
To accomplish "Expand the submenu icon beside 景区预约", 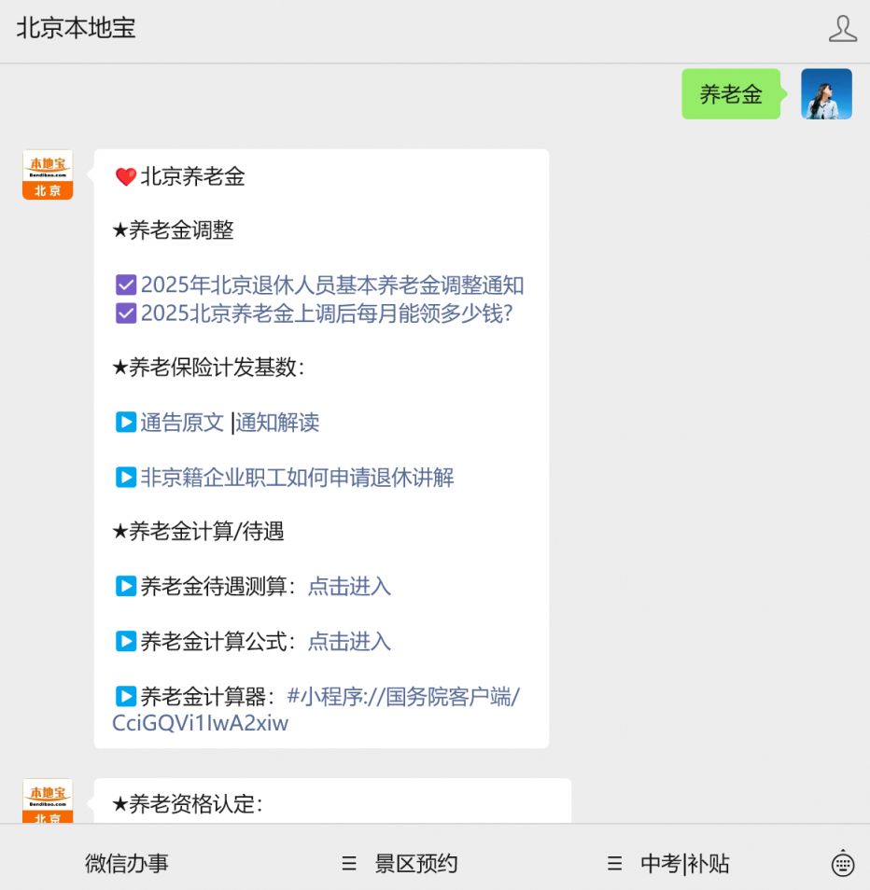I will (348, 863).
